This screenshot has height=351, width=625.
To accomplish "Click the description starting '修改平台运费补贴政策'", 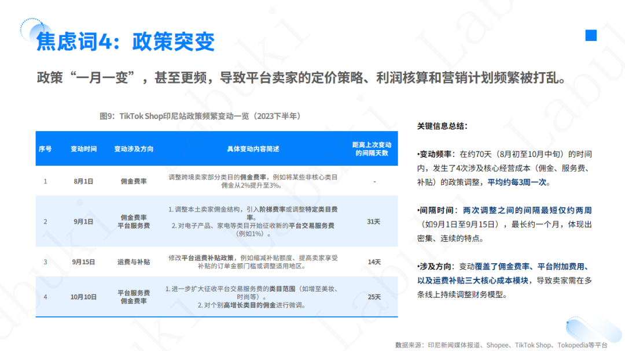I will [x=253, y=262].
